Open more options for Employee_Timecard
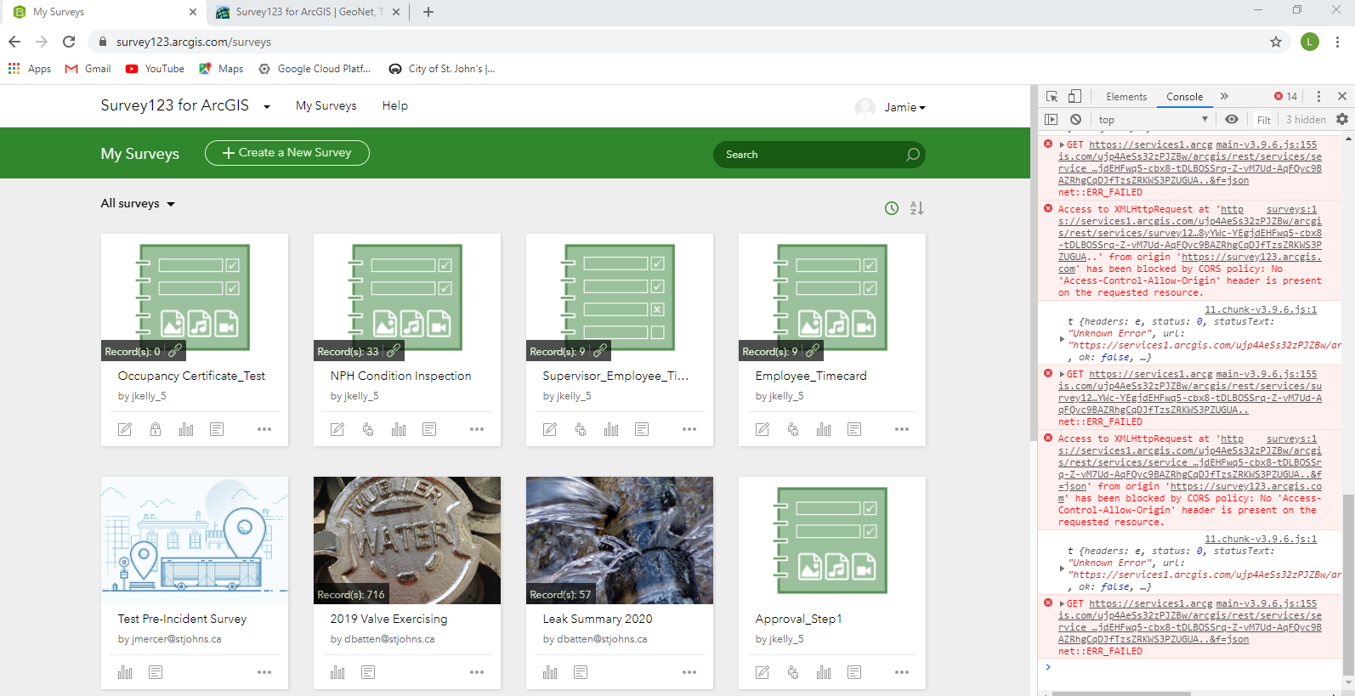 tap(902, 429)
